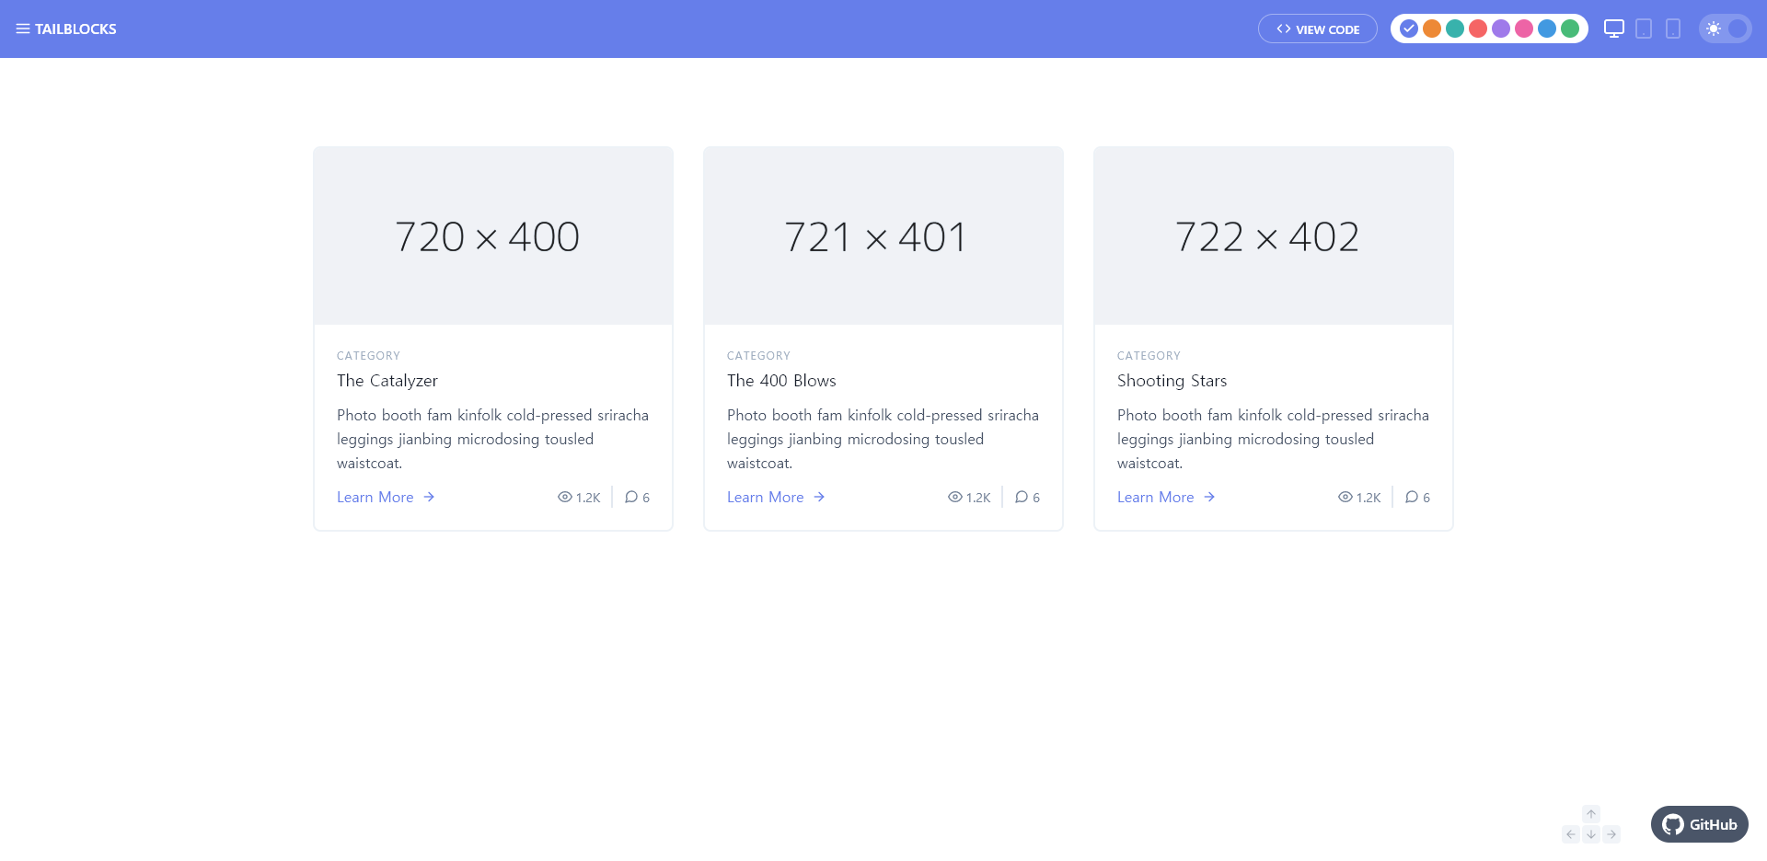This screenshot has height=861, width=1767.
Task: Click the CATEGORY label above The 400 Blows
Action: point(758,356)
